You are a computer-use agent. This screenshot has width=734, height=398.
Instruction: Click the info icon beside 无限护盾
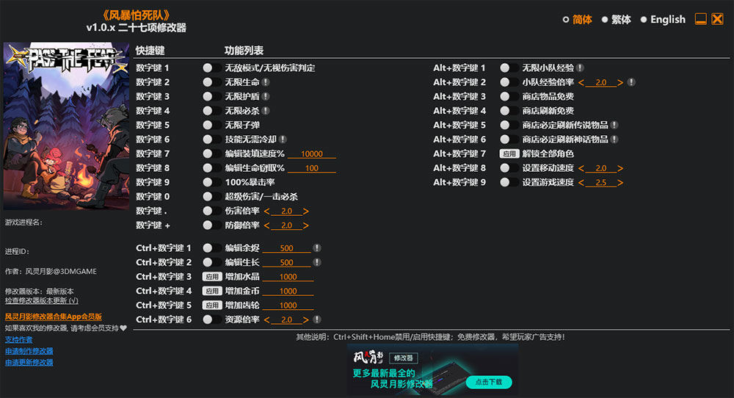pos(266,96)
